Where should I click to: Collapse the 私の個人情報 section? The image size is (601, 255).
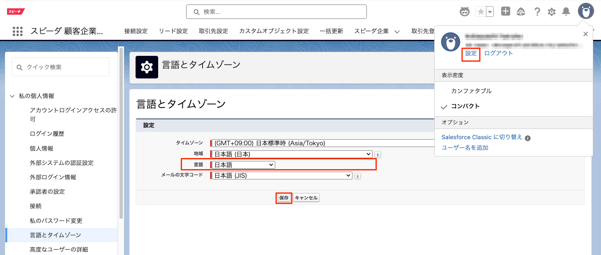(x=12, y=96)
